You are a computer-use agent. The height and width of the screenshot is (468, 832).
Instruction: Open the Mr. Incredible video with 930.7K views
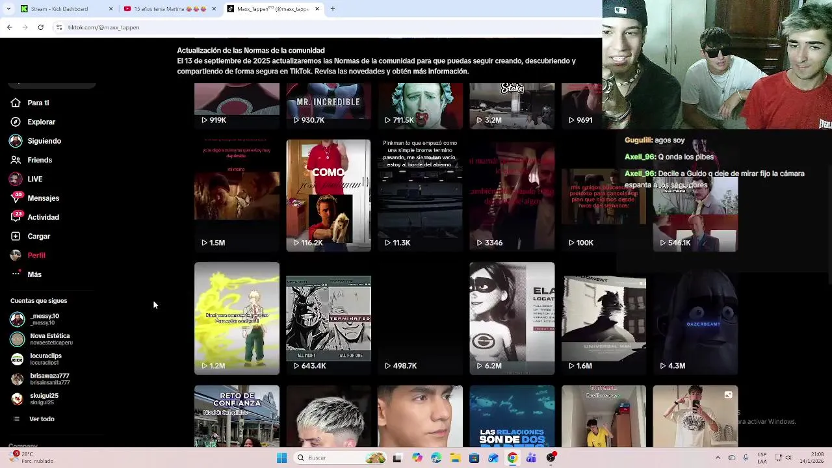pos(328,105)
